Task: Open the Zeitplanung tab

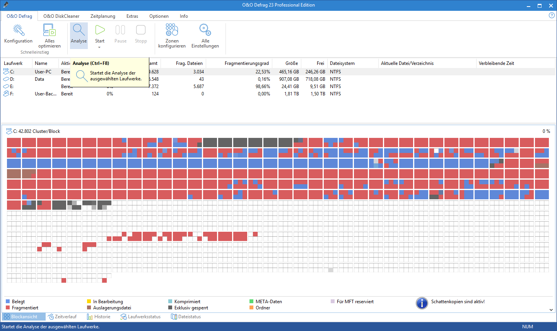Action: click(x=103, y=16)
